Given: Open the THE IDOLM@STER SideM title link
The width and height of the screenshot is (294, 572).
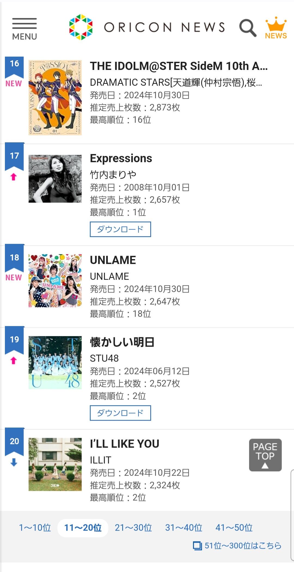Looking at the screenshot, I should [x=179, y=66].
